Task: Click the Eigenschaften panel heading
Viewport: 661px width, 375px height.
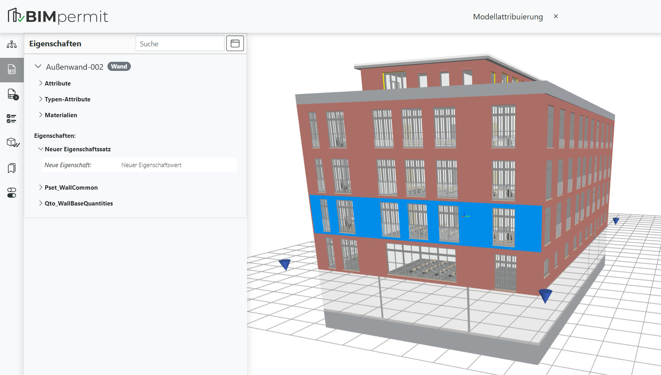Action: point(55,44)
